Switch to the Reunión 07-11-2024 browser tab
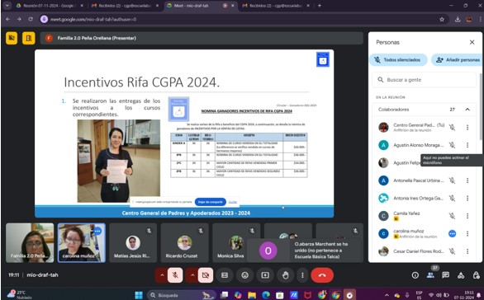 (49, 6)
